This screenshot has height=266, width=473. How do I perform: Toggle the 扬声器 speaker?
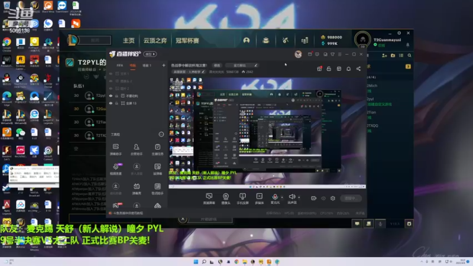click(x=291, y=199)
